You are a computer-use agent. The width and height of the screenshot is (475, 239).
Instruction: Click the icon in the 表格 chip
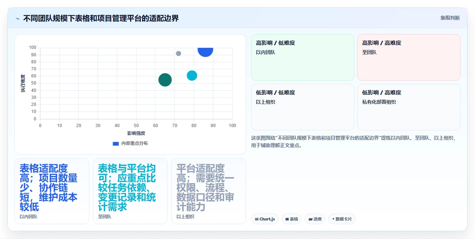click(x=287, y=219)
